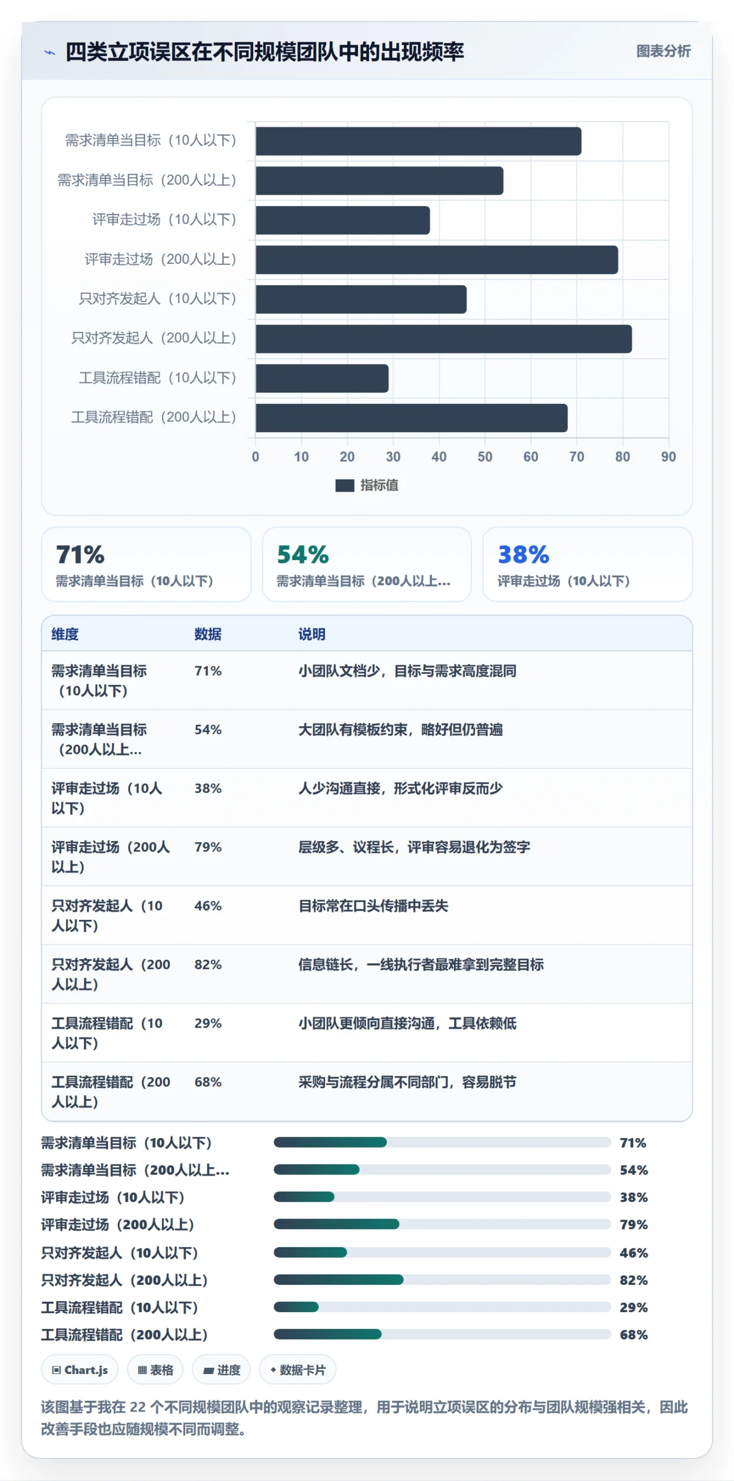Screen dimensions: 734x1481
Task: Click chart bar for 评审走过场（200人以上）
Action: [x=437, y=260]
